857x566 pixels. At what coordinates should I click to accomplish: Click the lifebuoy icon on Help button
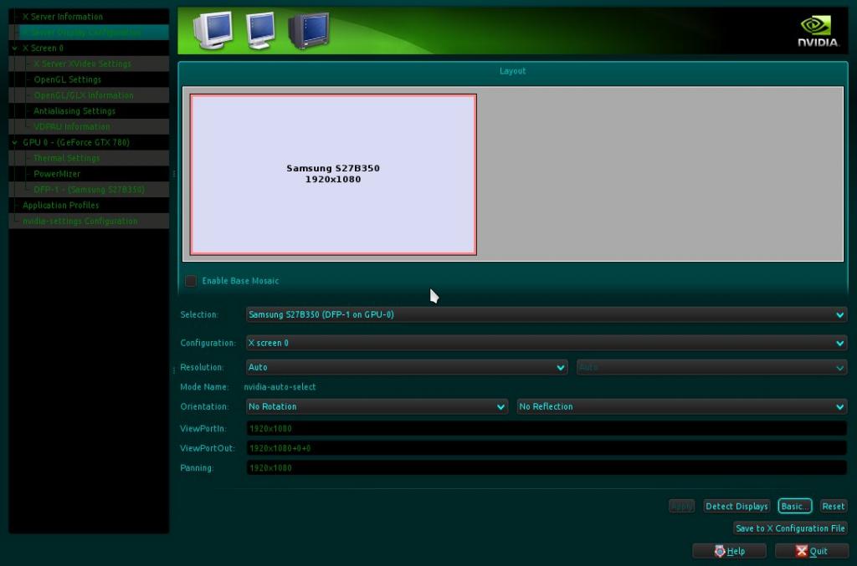click(720, 551)
